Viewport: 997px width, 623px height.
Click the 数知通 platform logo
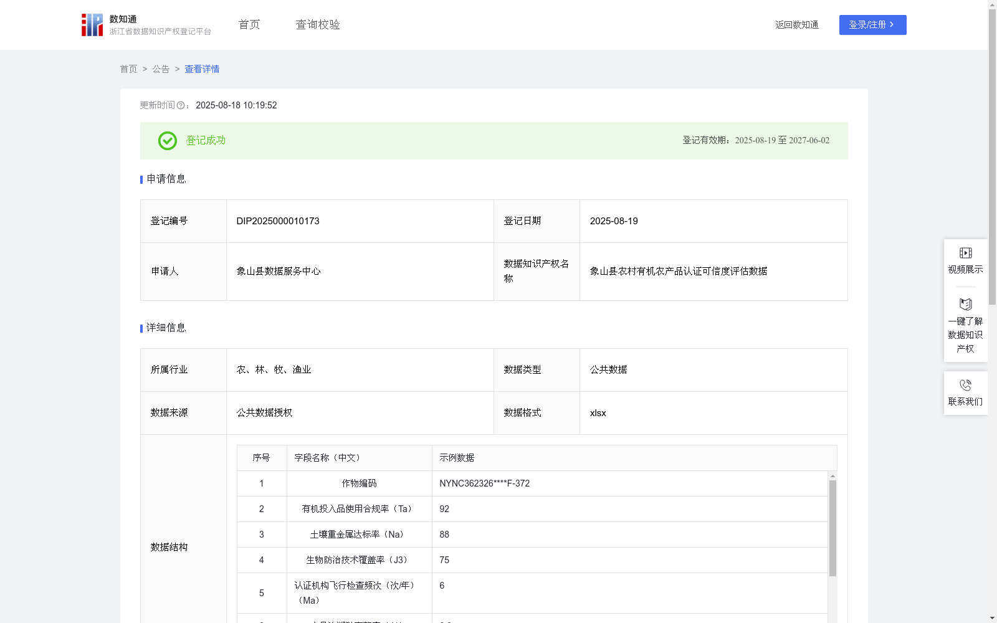146,25
